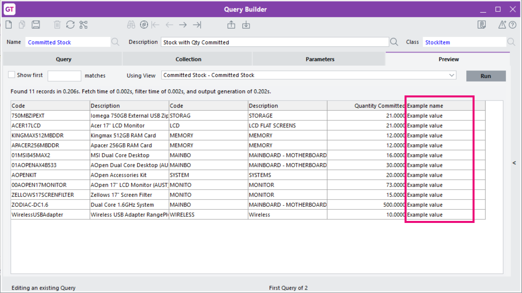Click the KINGMAX512MBDDR cell
Viewport: 522px width, 293px height.
(x=50, y=135)
